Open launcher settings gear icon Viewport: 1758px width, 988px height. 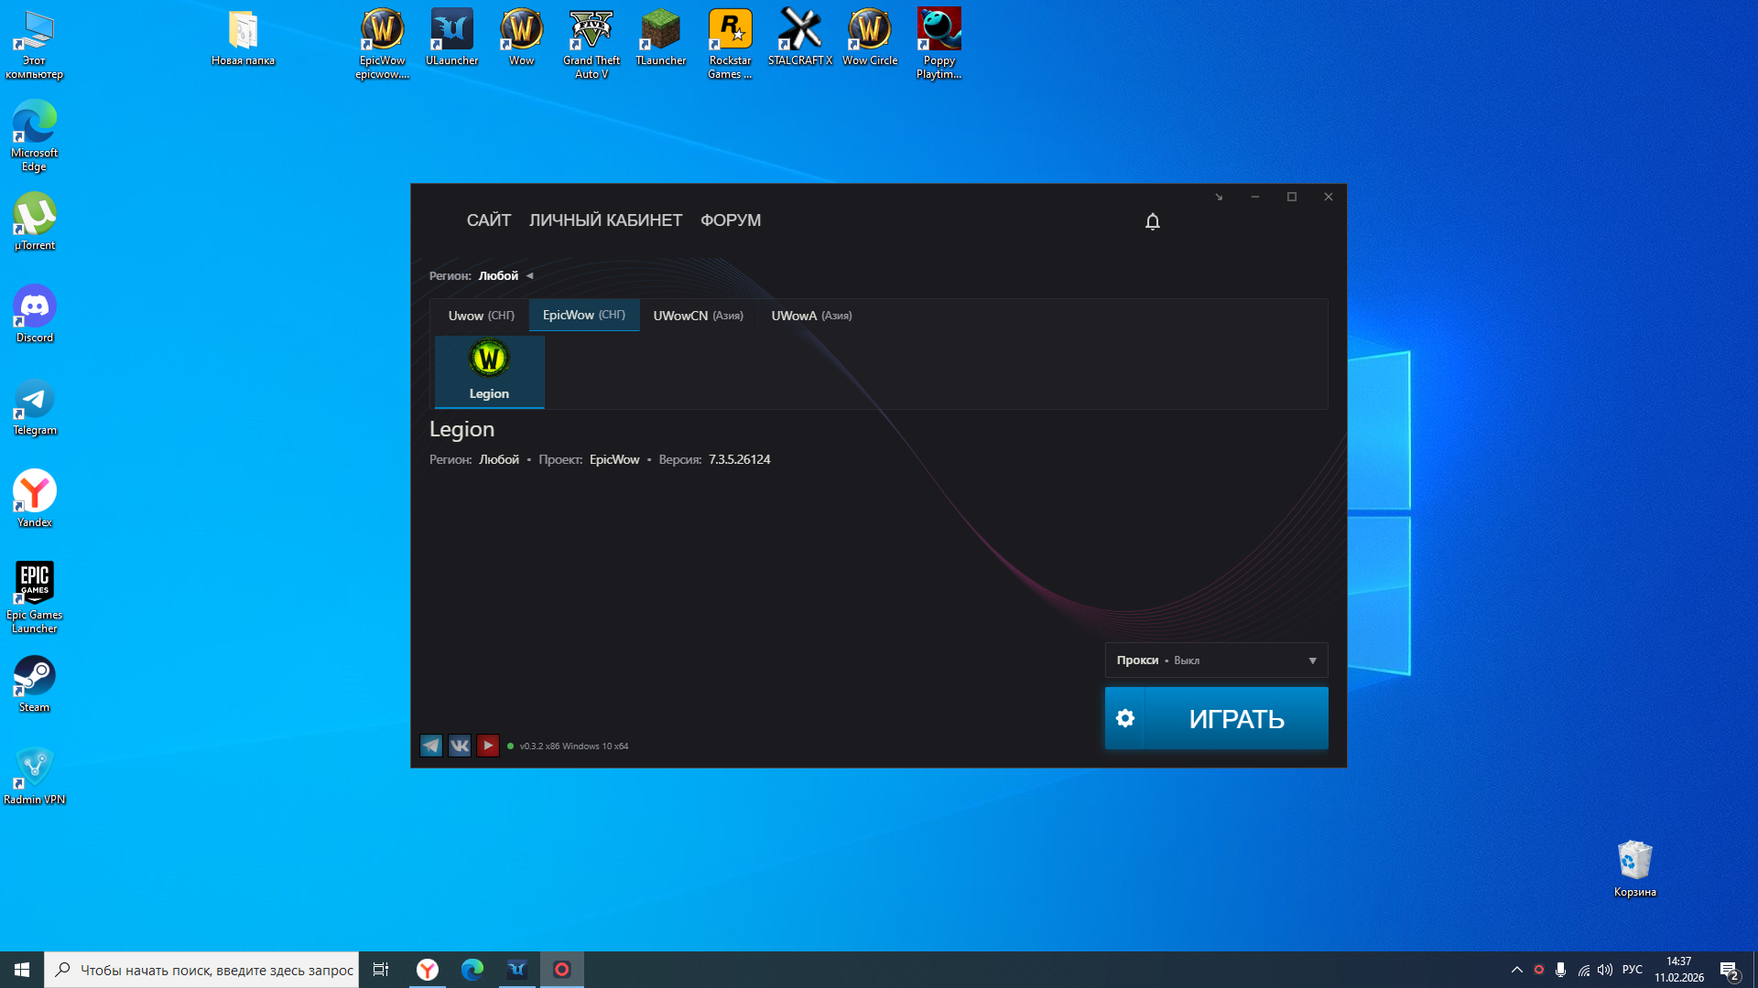click(x=1125, y=718)
